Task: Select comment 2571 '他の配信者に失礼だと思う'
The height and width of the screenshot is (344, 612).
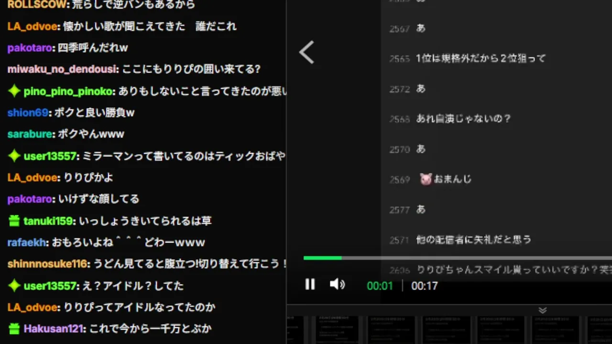Action: [x=474, y=239]
